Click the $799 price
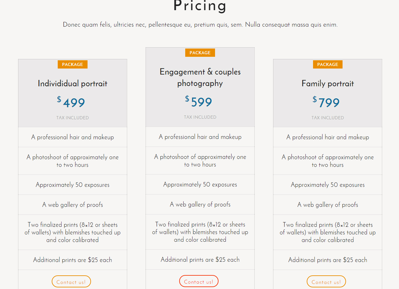Screen dimensions: 399x289 (327, 103)
